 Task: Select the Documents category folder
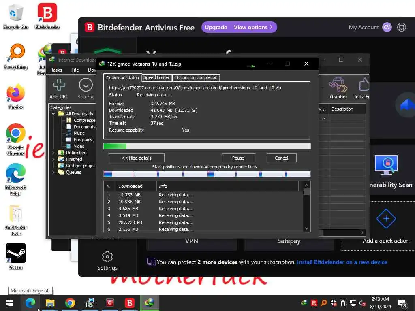pyautogui.click(x=81, y=127)
